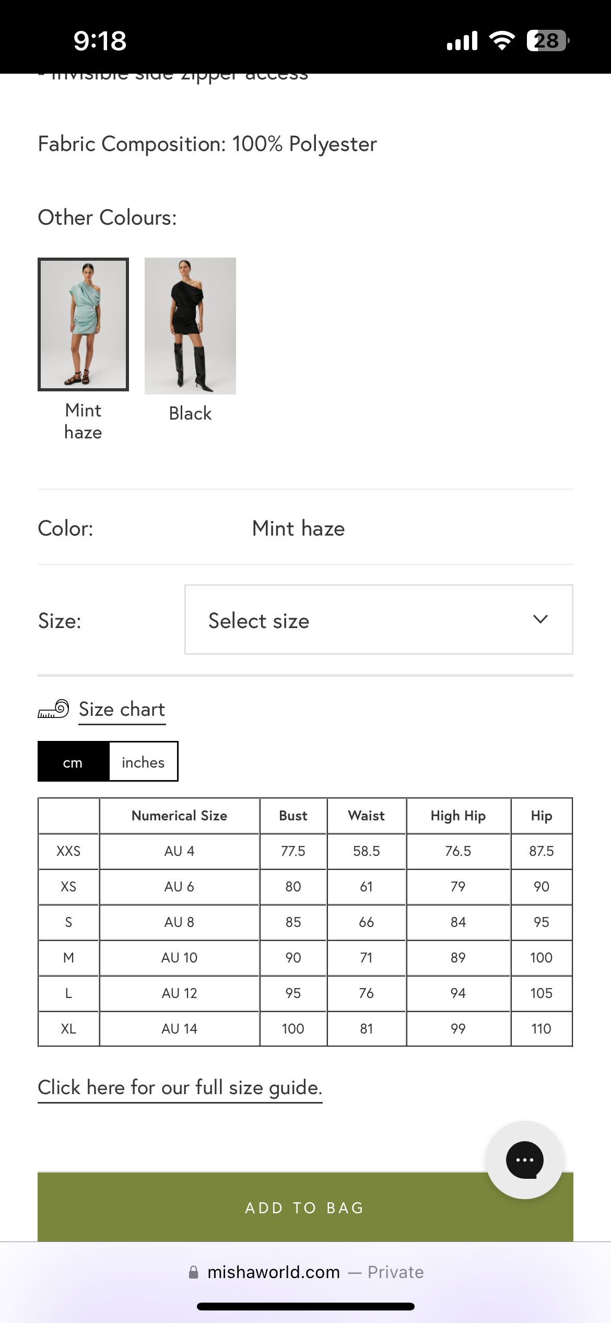Click the size dropdown chevron arrow
The image size is (611, 1323).
540,619
